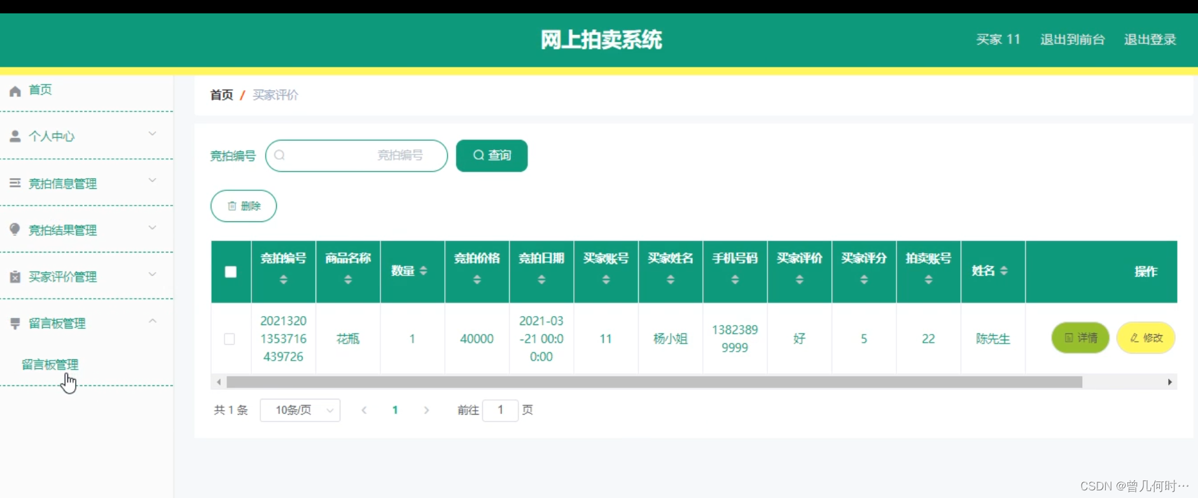Sort by 商品名称 column arrows
Viewport: 1198px width, 498px height.
pyautogui.click(x=348, y=279)
